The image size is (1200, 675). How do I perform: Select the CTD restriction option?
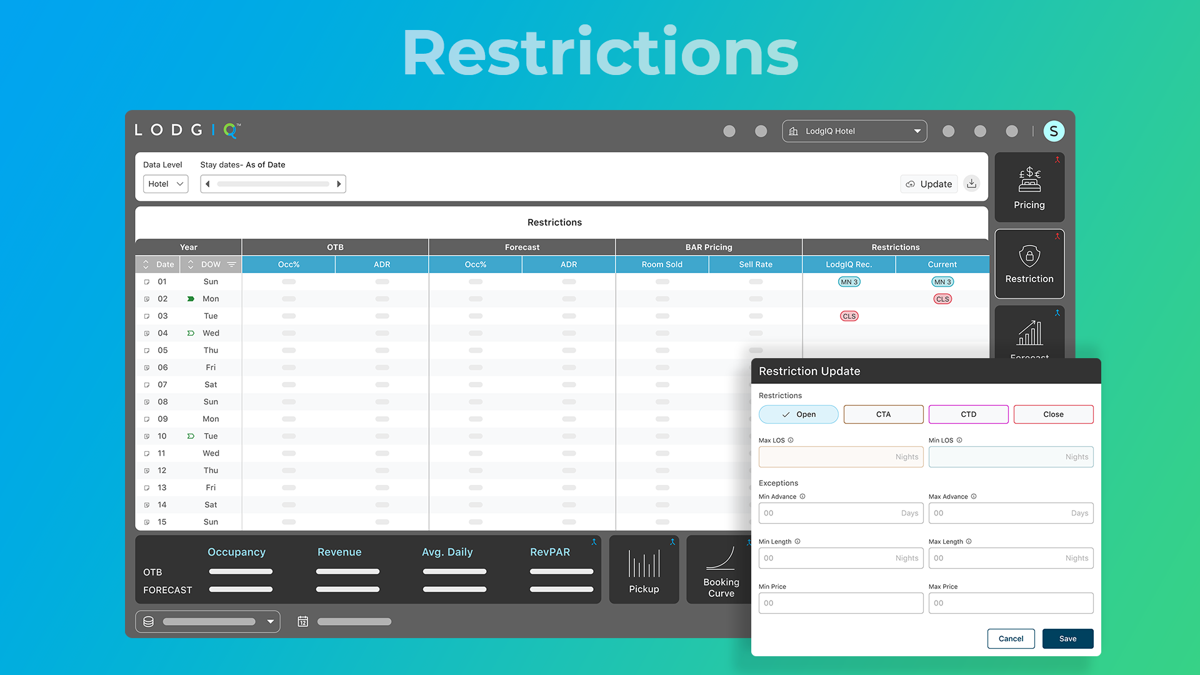[x=968, y=414]
